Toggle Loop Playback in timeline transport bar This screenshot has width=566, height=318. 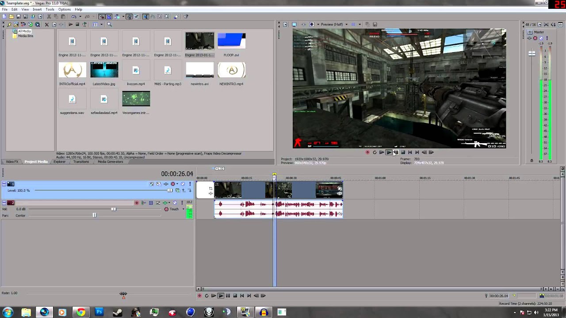tap(207, 295)
